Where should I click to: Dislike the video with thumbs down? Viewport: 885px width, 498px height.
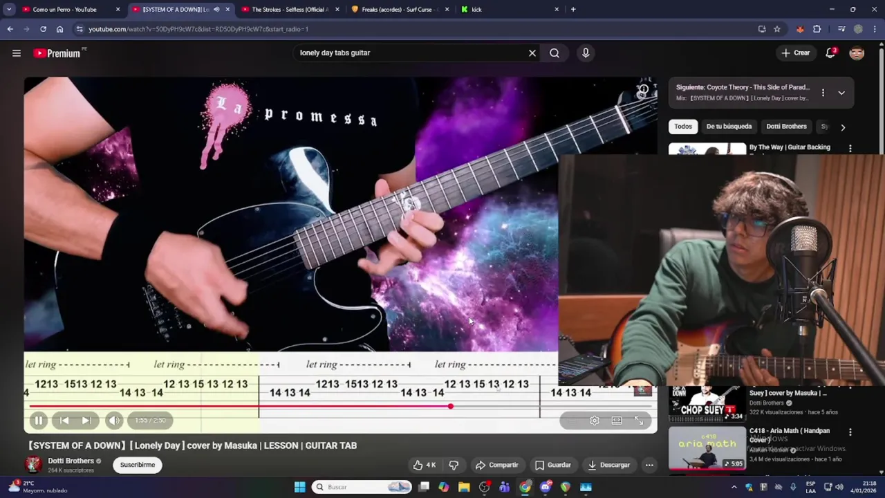454,465
